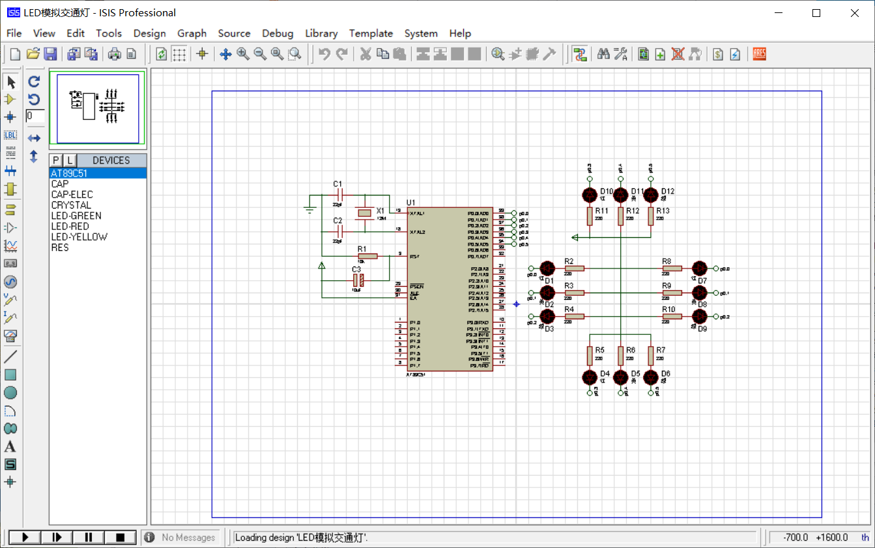Click the Save design floppy icon
The width and height of the screenshot is (875, 548).
[x=50, y=54]
